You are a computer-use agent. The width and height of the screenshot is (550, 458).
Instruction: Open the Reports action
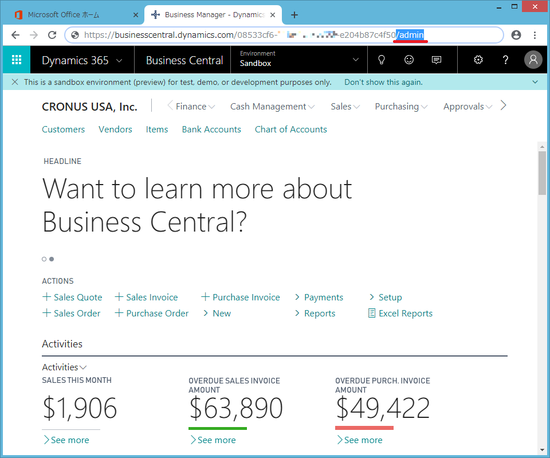(315, 313)
